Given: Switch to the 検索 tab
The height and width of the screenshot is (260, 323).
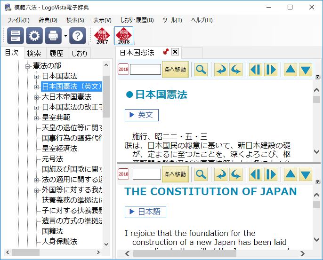Looking at the screenshot, I should [x=34, y=53].
